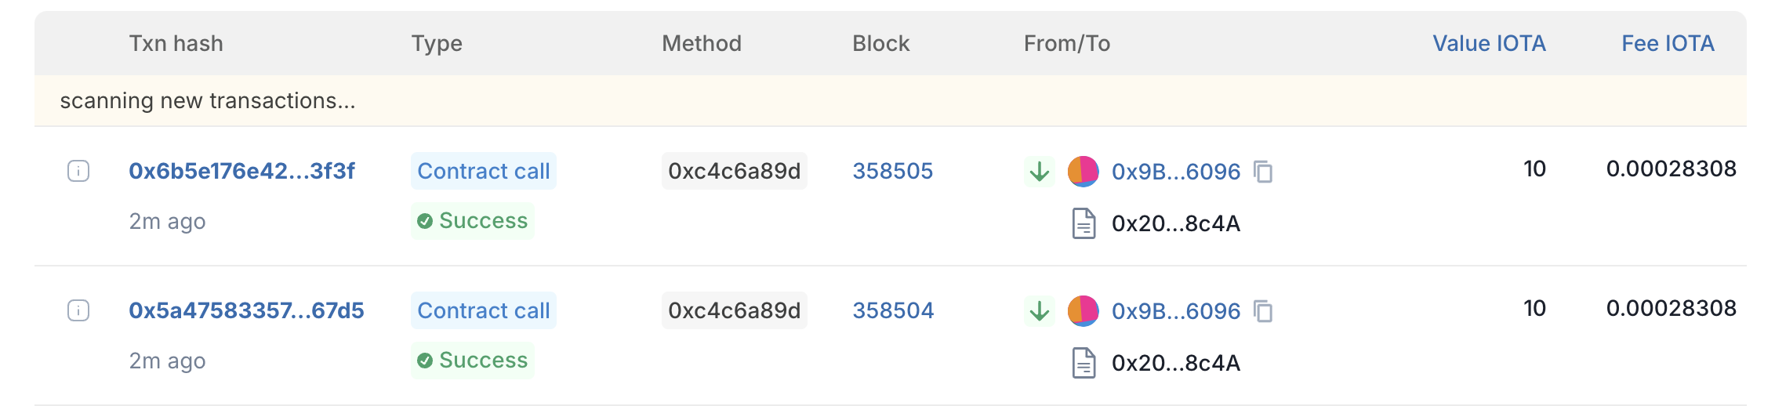View block 358504 details
Screen dimensions: 1775x406
tap(893, 310)
